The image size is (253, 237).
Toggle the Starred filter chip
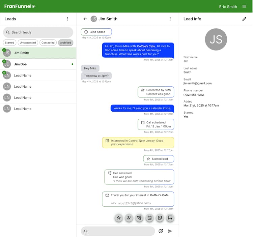click(x=9, y=43)
